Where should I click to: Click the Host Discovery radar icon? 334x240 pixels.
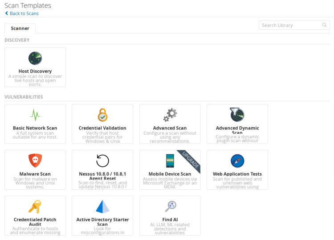tap(35, 58)
